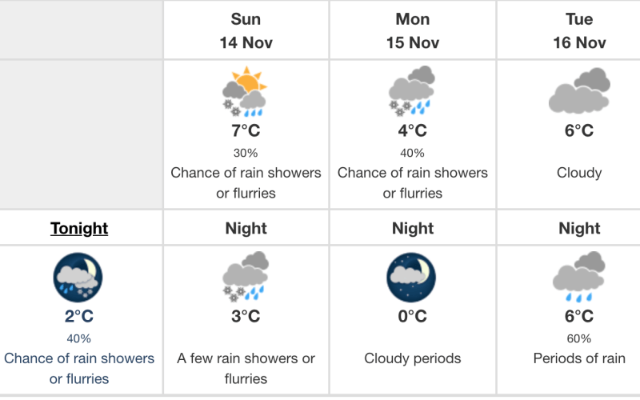Select the Mon 15 Nov column header
The width and height of the screenshot is (640, 400).
tap(413, 30)
